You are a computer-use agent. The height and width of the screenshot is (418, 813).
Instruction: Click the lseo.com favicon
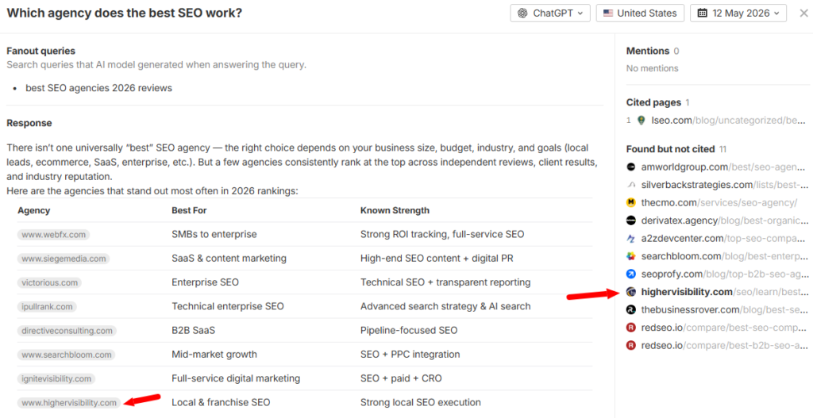642,121
